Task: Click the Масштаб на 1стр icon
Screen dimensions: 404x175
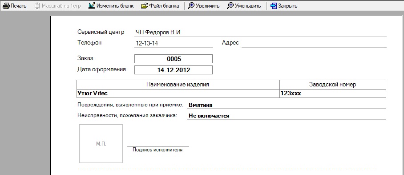Action: click(x=37, y=6)
